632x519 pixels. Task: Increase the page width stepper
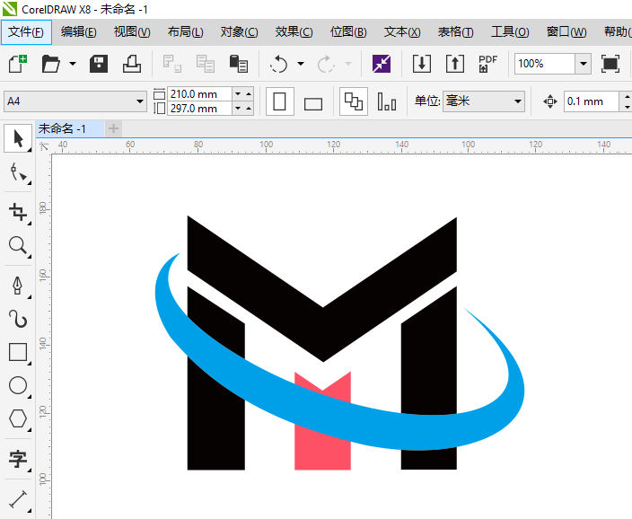[249, 94]
